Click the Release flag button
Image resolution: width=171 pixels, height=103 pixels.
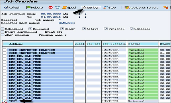pos(34,7)
